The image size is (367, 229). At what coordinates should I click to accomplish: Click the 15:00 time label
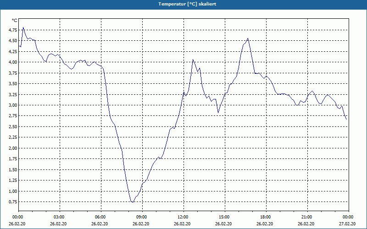point(225,217)
